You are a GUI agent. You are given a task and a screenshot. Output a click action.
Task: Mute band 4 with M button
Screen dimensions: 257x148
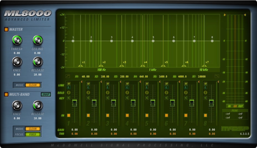[x=127, y=84]
